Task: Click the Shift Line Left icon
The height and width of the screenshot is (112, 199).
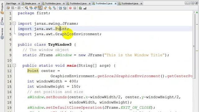Action: coord(60,8)
